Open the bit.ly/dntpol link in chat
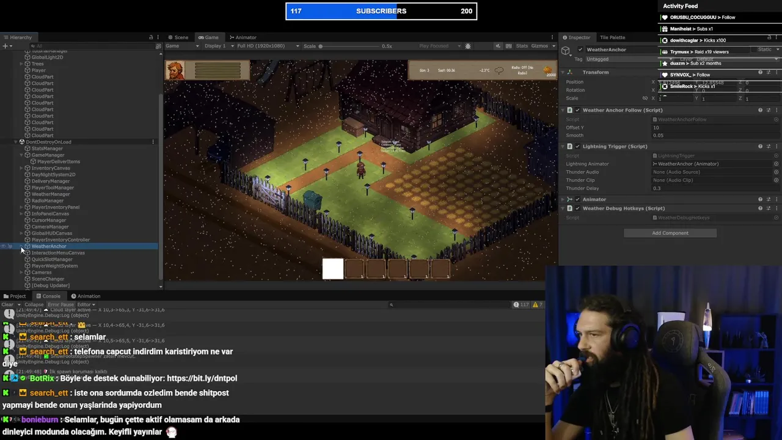 pyautogui.click(x=202, y=378)
